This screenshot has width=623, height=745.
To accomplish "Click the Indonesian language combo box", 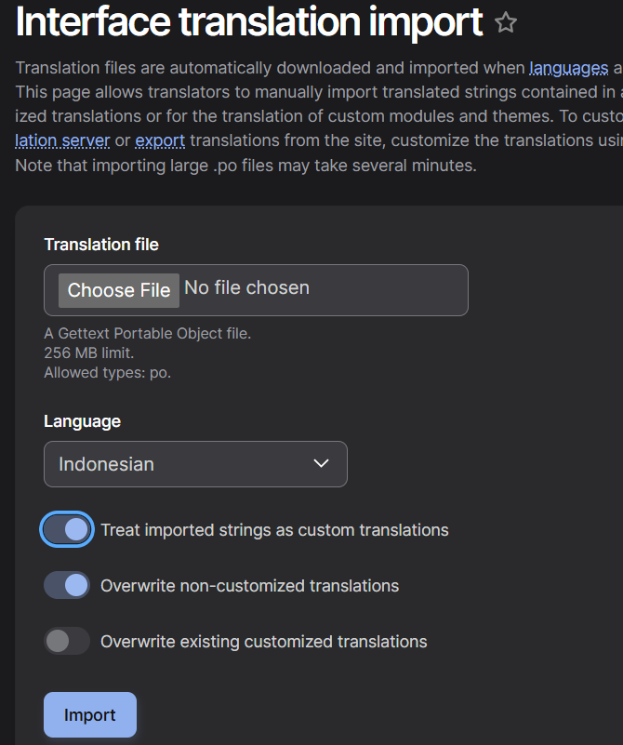I will click(x=195, y=463).
